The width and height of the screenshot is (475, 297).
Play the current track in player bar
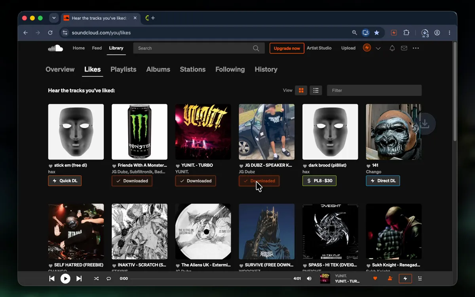click(x=65, y=278)
